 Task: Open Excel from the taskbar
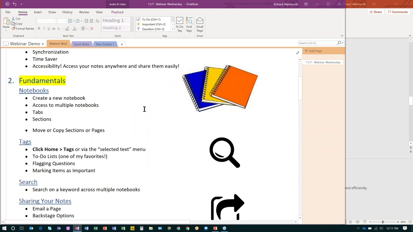coord(96,228)
